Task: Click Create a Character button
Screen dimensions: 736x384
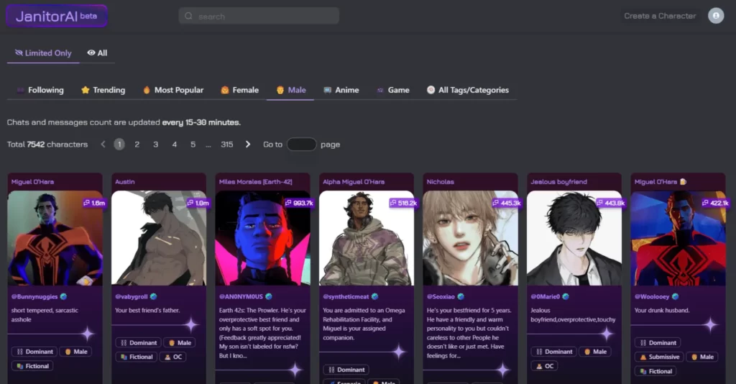Action: (660, 16)
